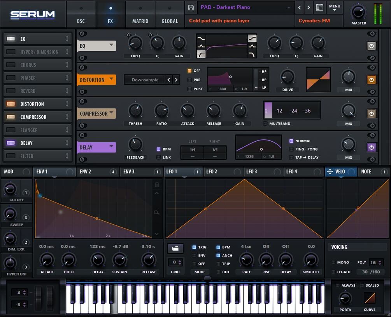
Task: Adjust pitch bend up range stepper
Action: pyautogui.click(x=25, y=293)
